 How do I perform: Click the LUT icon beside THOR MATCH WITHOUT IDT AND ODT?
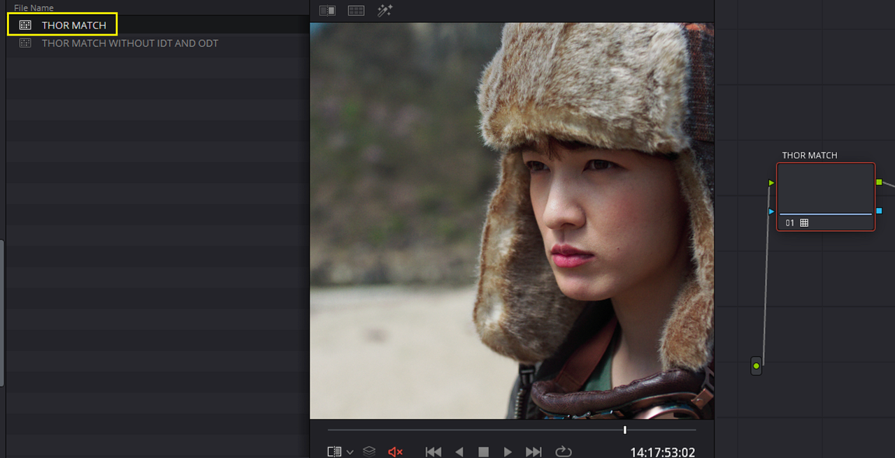click(x=25, y=43)
